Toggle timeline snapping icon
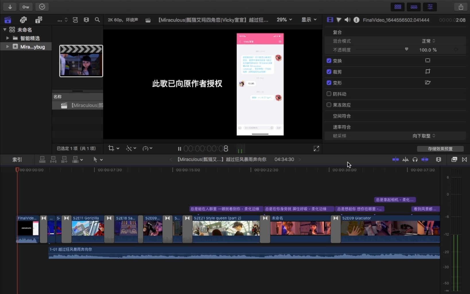Screen dimensions: 470x294 (425, 159)
